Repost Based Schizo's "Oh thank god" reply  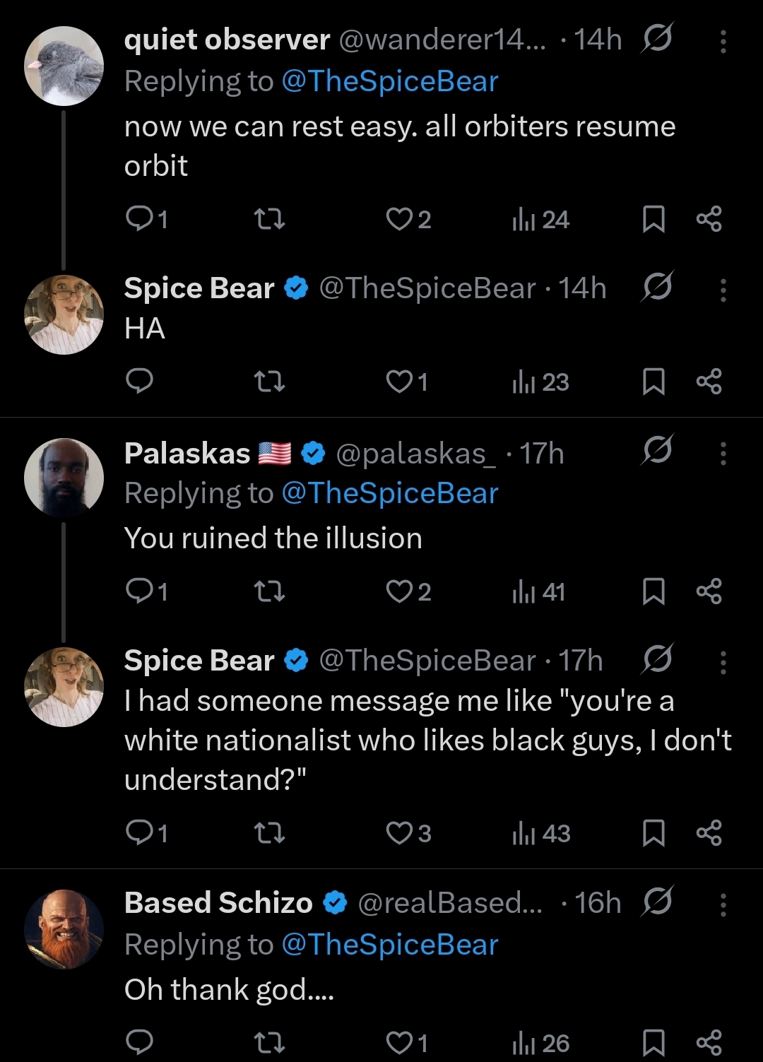click(x=268, y=1042)
